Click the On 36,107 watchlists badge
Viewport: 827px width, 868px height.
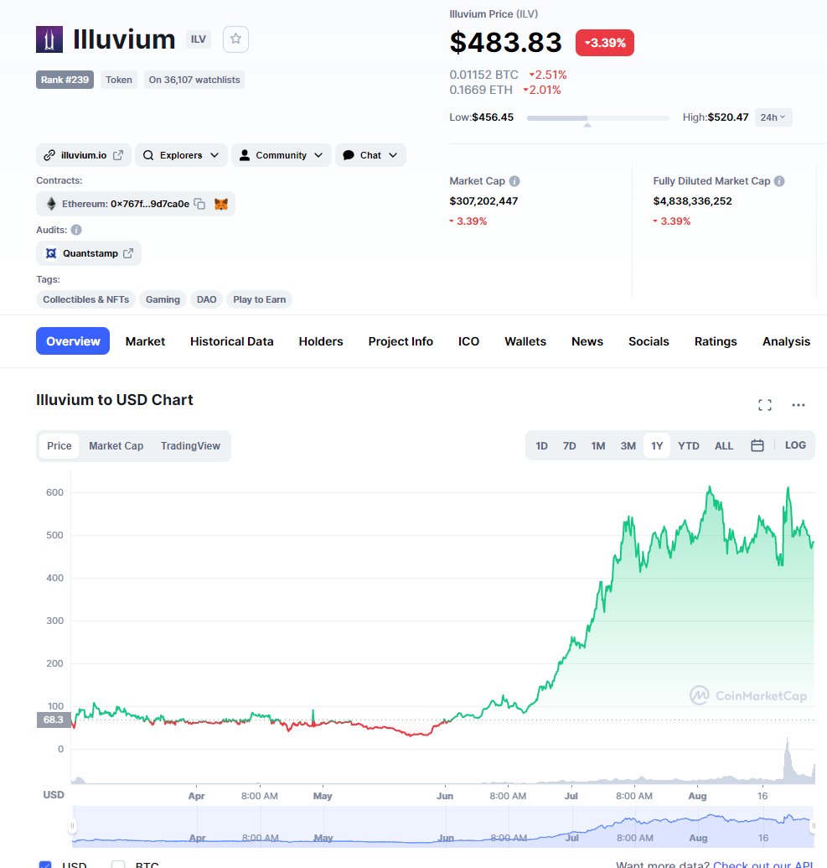click(194, 80)
